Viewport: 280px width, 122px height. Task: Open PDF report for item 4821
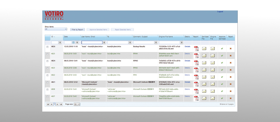click(x=196, y=84)
